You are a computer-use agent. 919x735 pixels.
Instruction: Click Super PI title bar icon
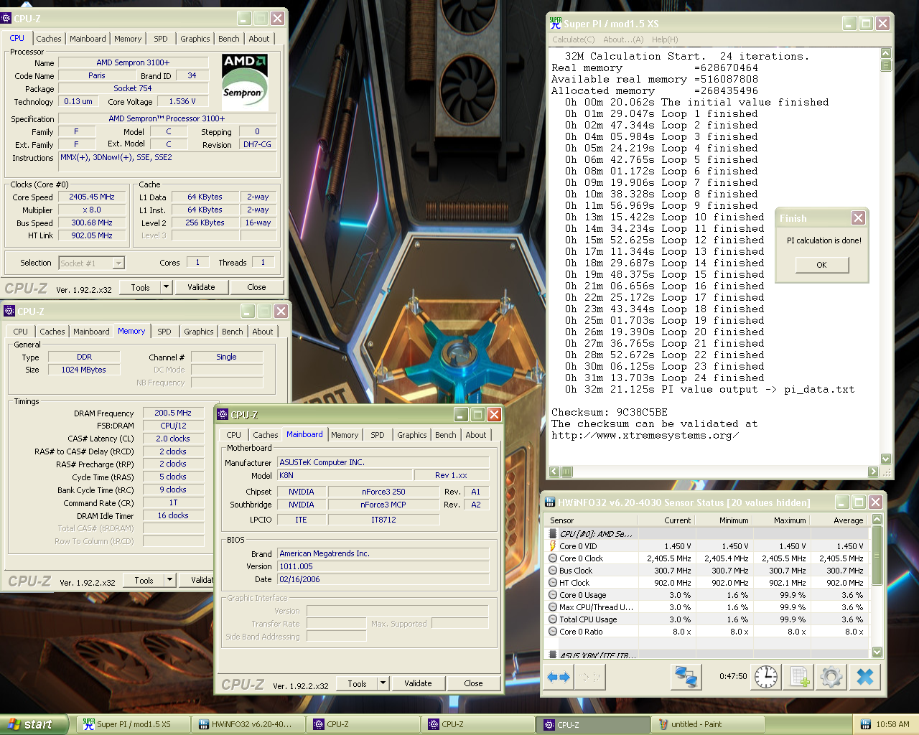[555, 23]
